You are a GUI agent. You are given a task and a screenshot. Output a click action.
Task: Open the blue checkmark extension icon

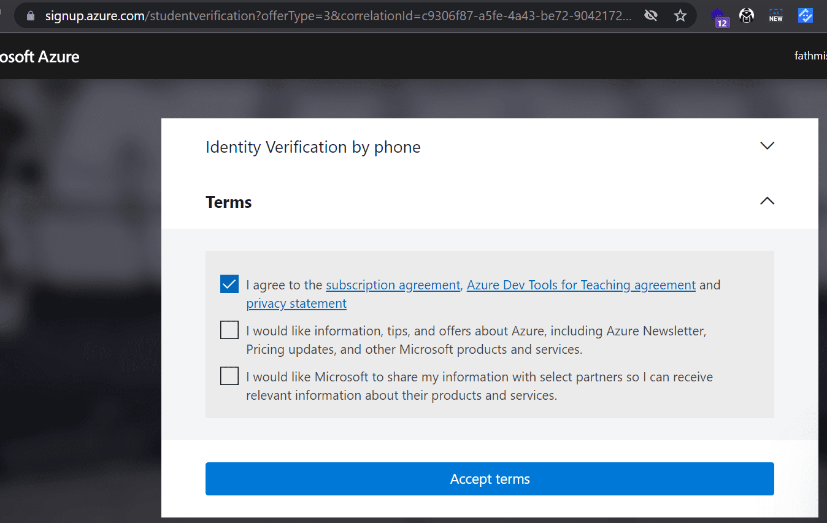point(806,16)
